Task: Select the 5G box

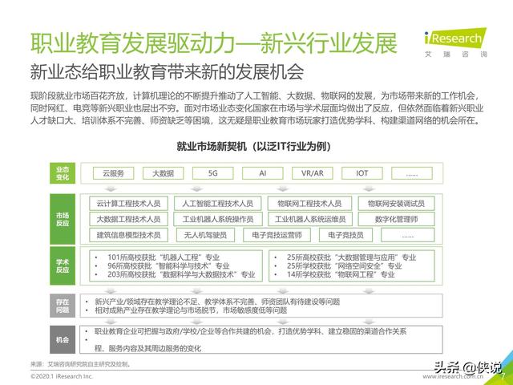Action: click(213, 173)
